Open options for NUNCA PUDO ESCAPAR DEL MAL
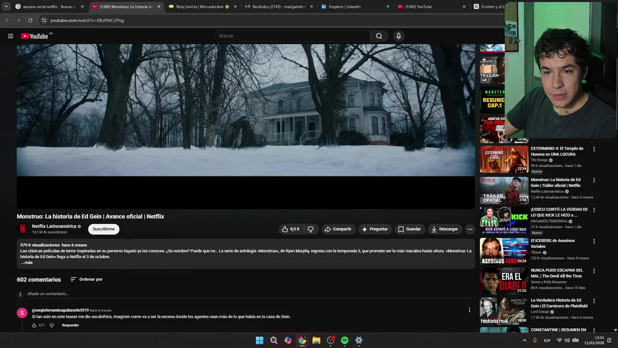618x348 pixels. click(x=594, y=271)
